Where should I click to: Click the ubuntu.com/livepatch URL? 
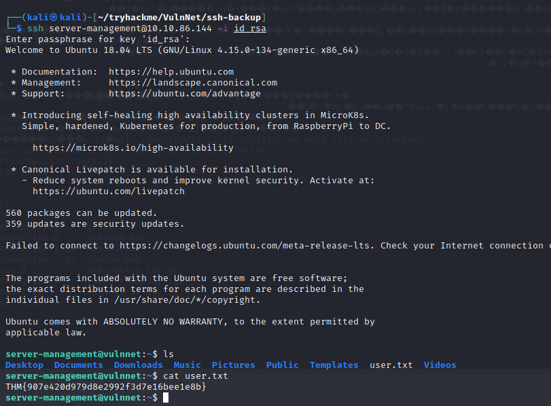(108, 191)
